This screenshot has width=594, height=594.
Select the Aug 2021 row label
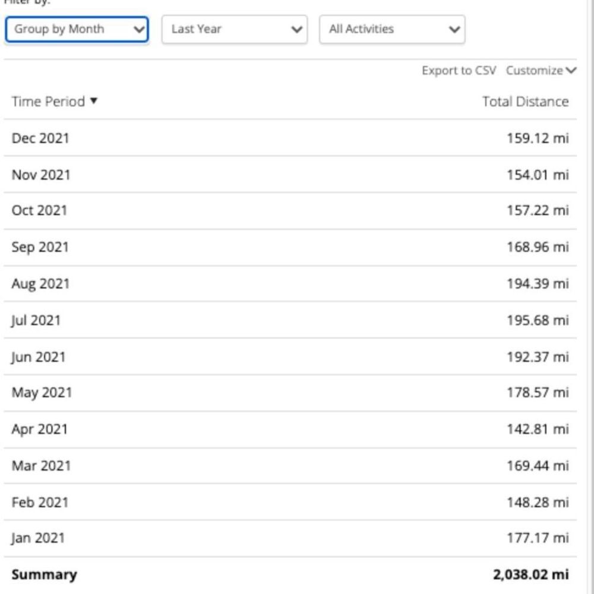coord(40,284)
